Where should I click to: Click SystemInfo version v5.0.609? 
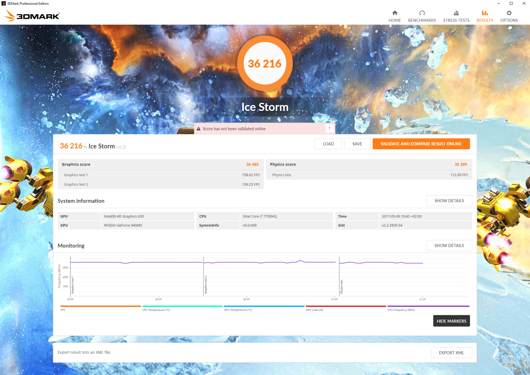coord(287,225)
